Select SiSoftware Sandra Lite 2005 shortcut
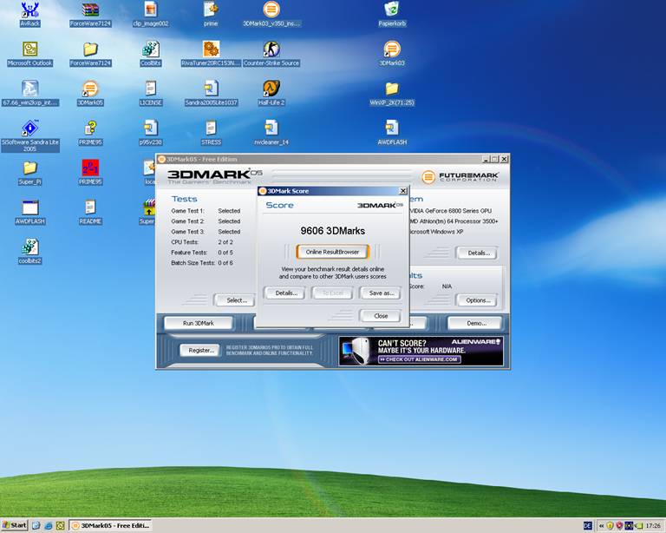 point(29,136)
